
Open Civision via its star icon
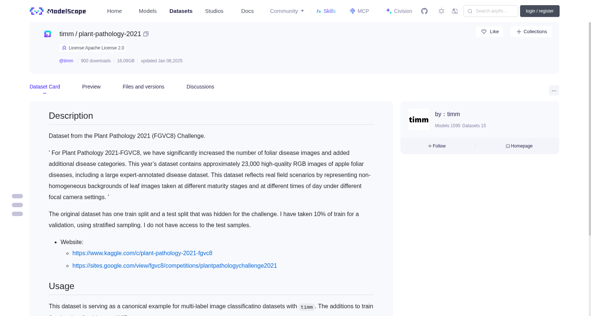[x=389, y=11]
